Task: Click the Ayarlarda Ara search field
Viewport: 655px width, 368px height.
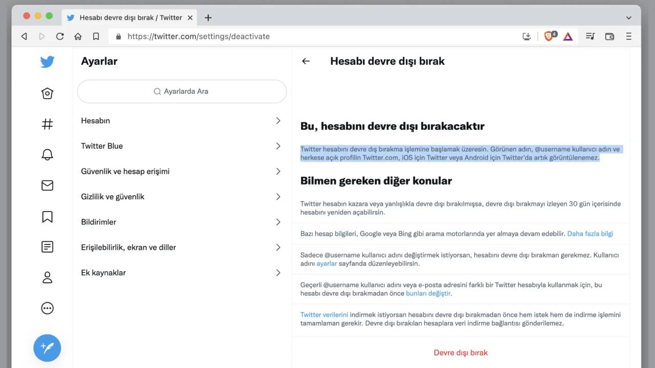Action: tap(182, 91)
